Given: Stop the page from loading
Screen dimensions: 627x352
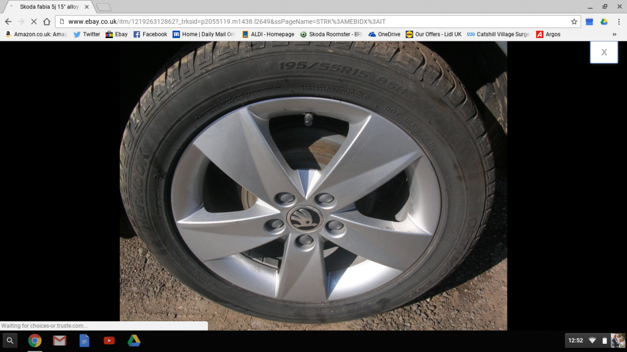Looking at the screenshot, I should point(34,21).
